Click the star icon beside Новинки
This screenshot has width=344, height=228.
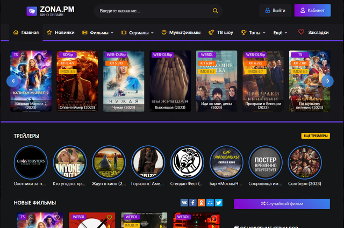click(49, 32)
